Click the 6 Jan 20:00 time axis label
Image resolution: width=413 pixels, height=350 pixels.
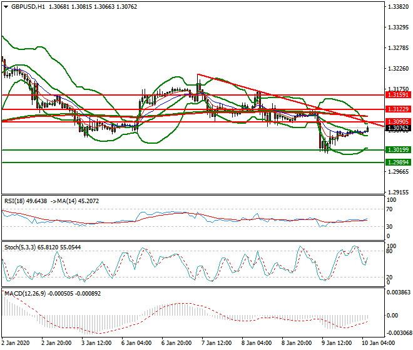coord(176,343)
